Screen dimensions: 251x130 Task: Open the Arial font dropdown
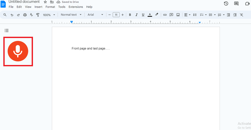95,15
